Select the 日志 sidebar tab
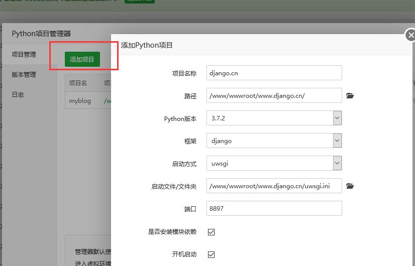 click(18, 94)
